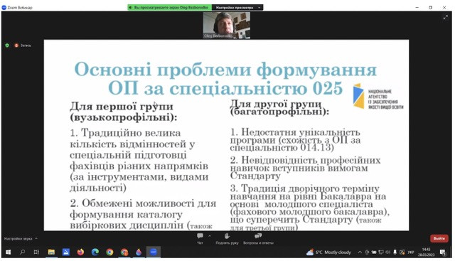
Task: Switch the УКР keyboard language
Action: tap(411, 252)
